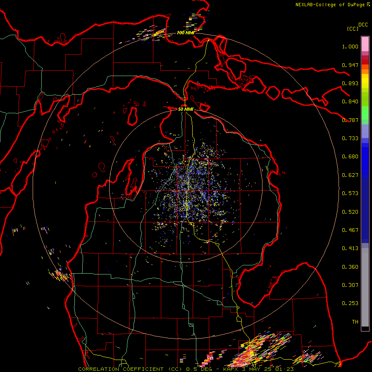Click the 0.253 value on the scale
Viewport: 372px width, 372px height.
350,303
